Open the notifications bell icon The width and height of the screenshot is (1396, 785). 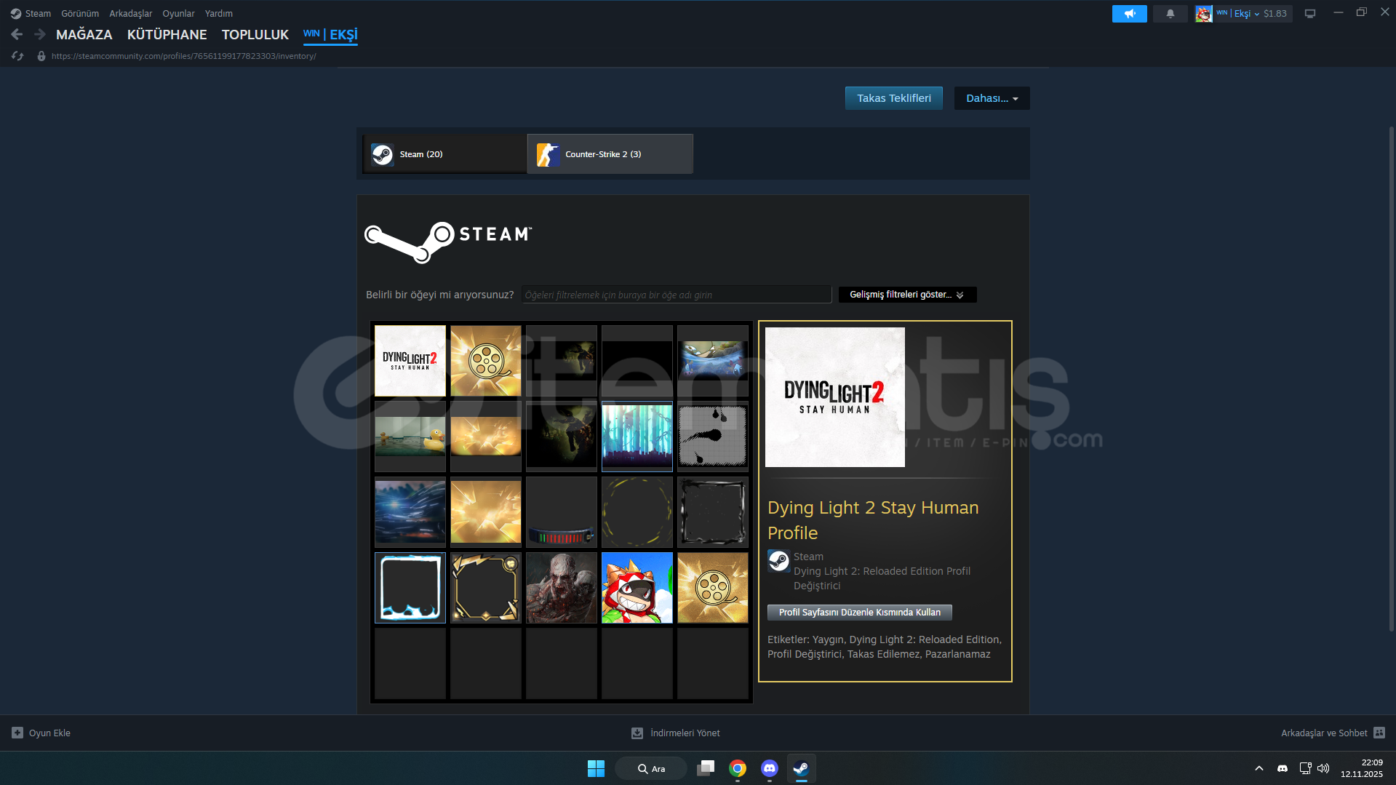[1170, 14]
